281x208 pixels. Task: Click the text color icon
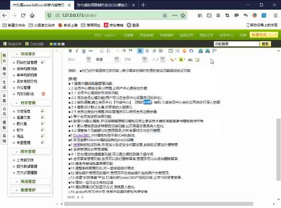[x=172, y=59]
